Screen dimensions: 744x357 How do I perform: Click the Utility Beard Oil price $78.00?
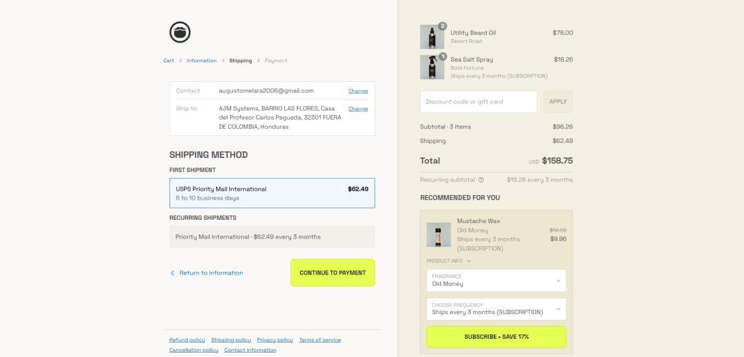tap(563, 33)
